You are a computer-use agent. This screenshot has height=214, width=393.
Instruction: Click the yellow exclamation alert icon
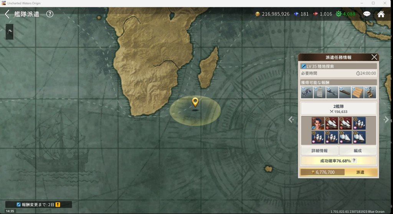58,204
